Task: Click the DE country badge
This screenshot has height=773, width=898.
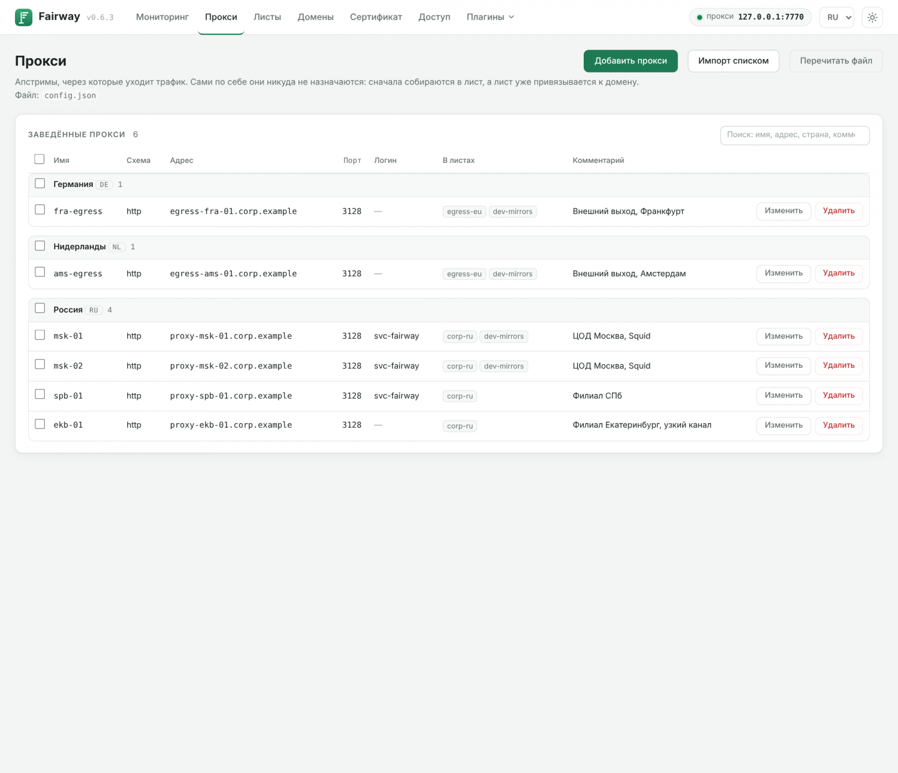Action: point(104,185)
